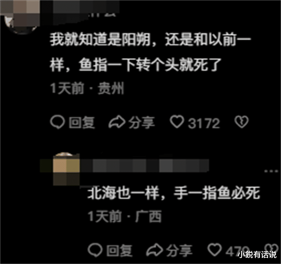Click 回复 text under first comment

point(82,122)
